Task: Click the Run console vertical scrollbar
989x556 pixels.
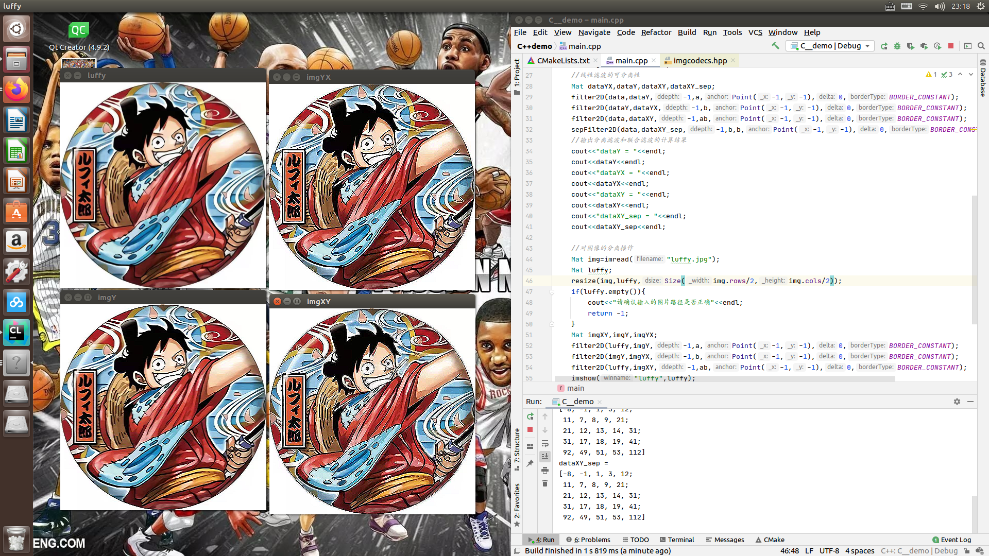Action: coord(974,514)
